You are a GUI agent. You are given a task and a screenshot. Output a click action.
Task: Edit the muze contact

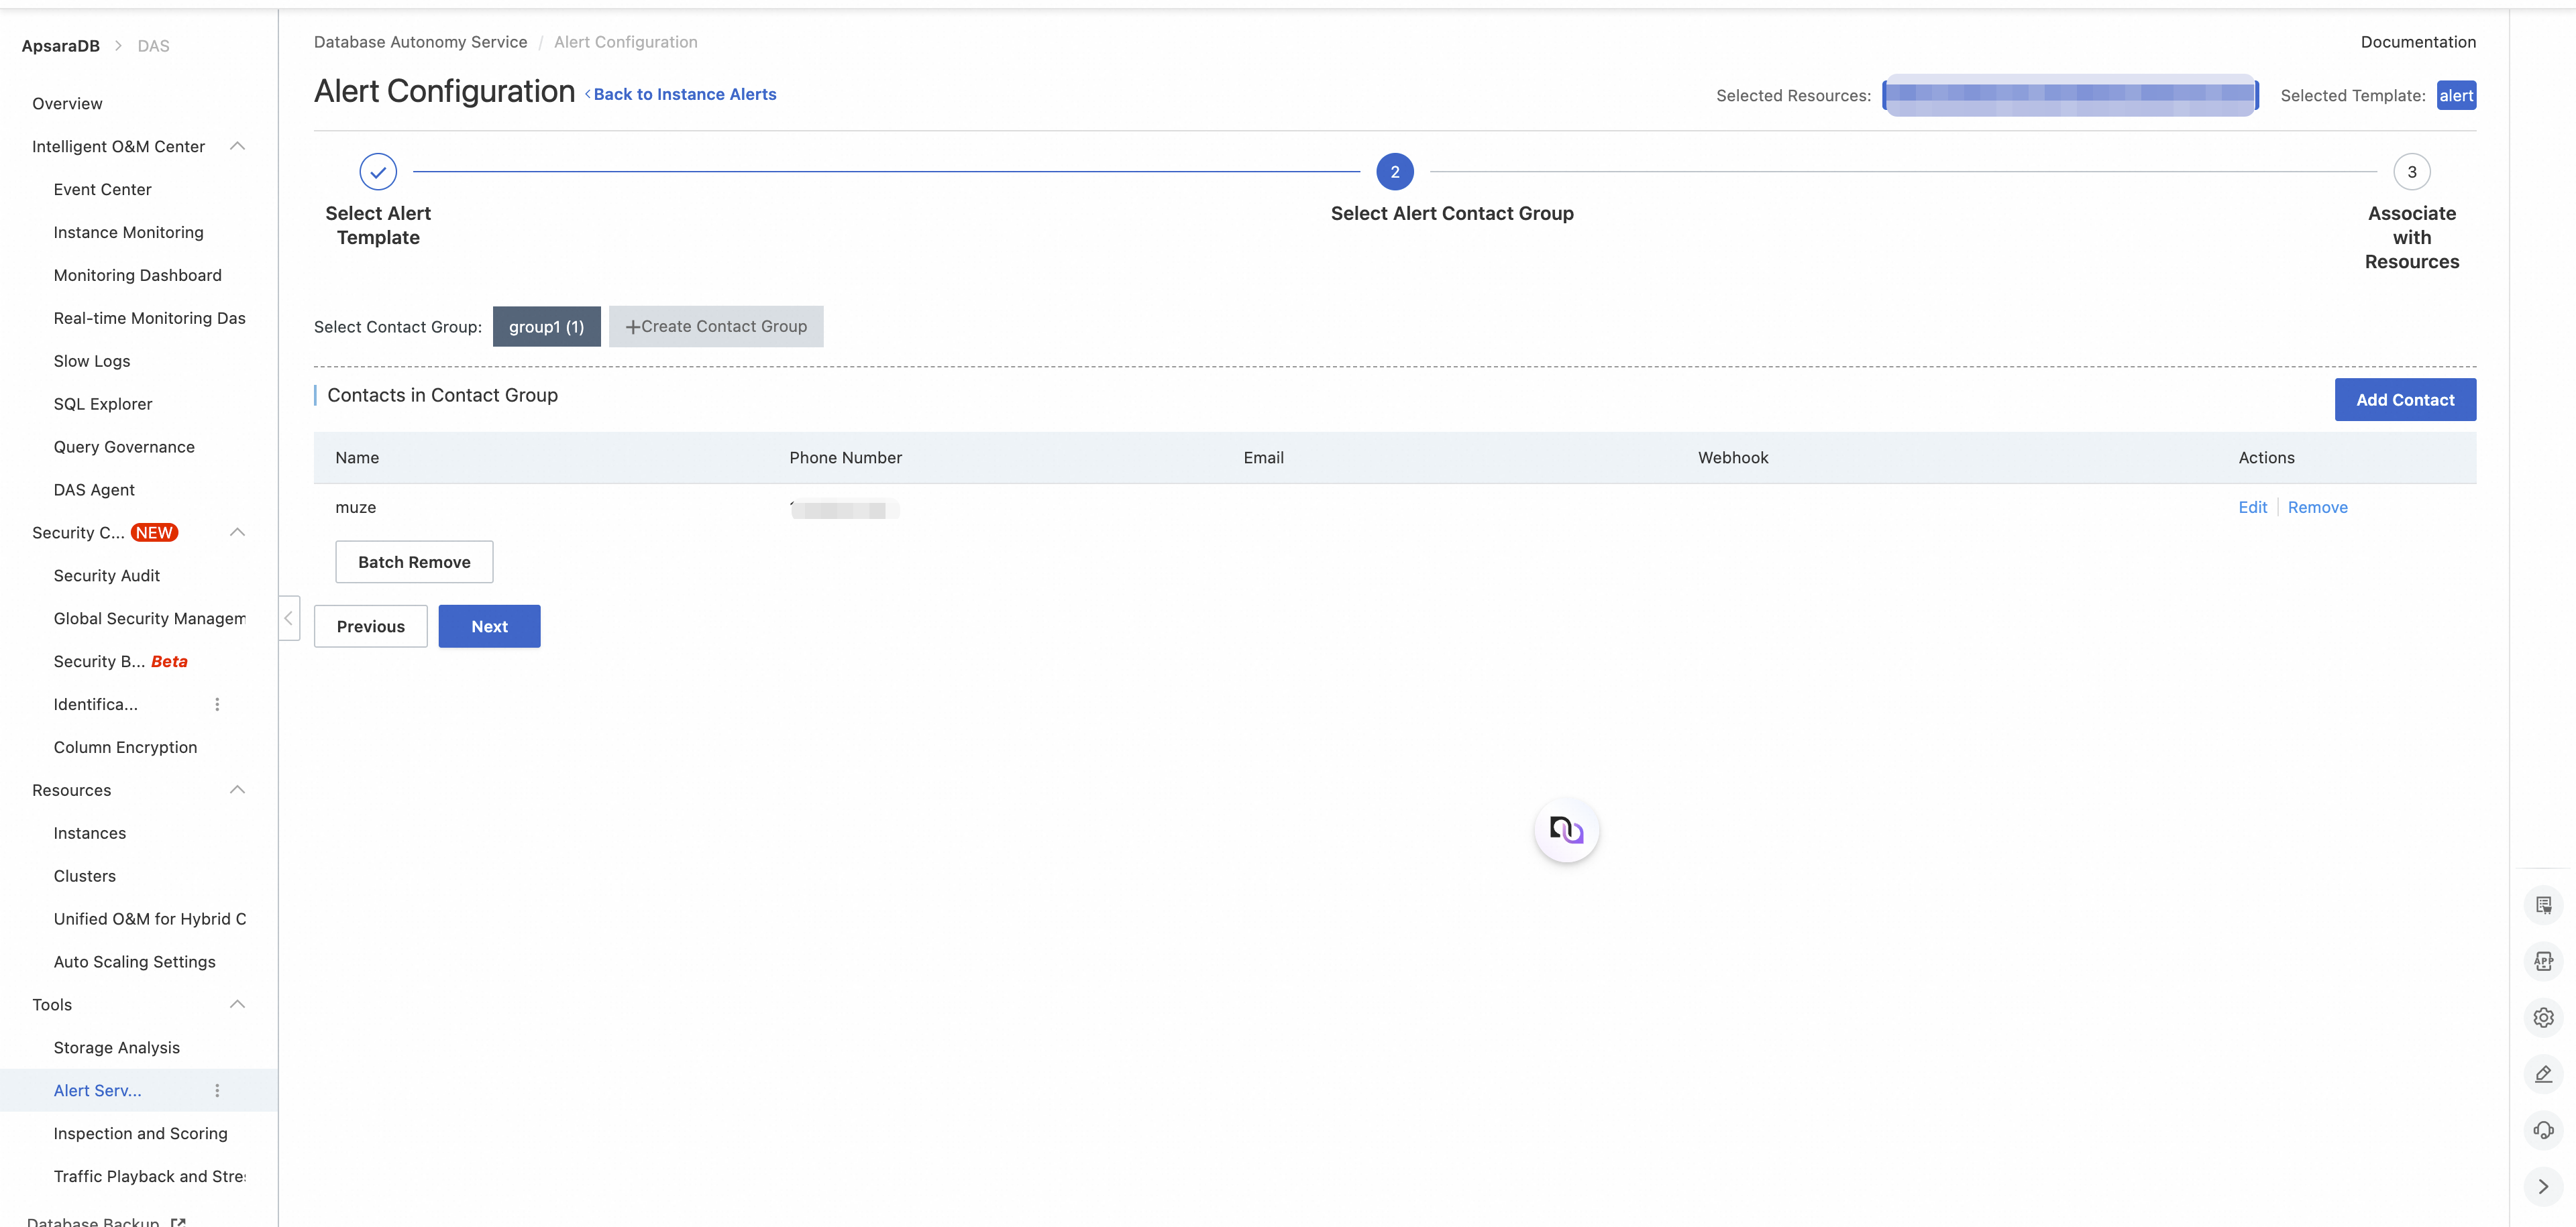(x=2252, y=508)
